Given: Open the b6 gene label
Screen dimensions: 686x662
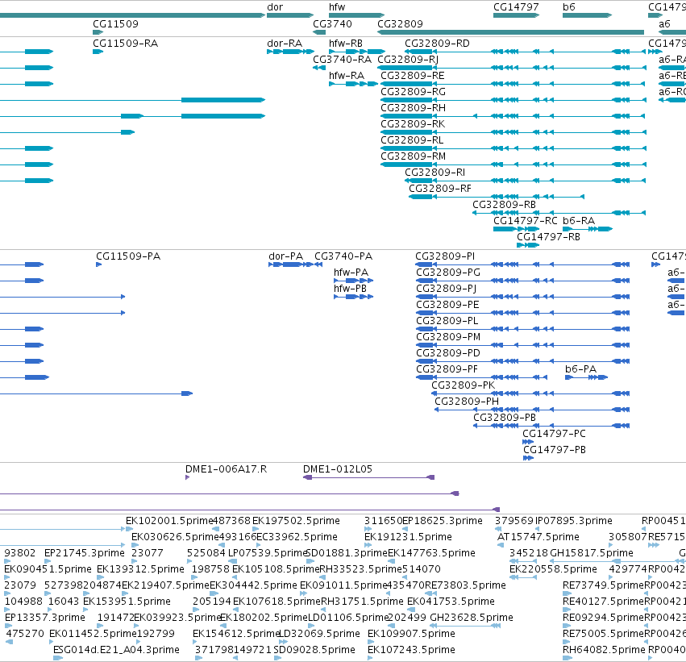Looking at the screenshot, I should (x=569, y=7).
